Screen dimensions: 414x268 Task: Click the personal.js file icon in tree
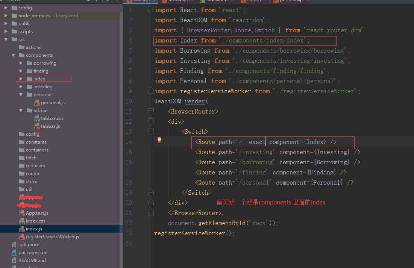37,103
